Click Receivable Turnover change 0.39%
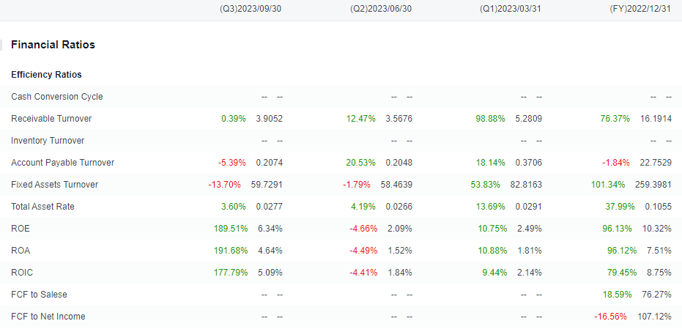Viewport: 682px width, 332px height. point(234,118)
